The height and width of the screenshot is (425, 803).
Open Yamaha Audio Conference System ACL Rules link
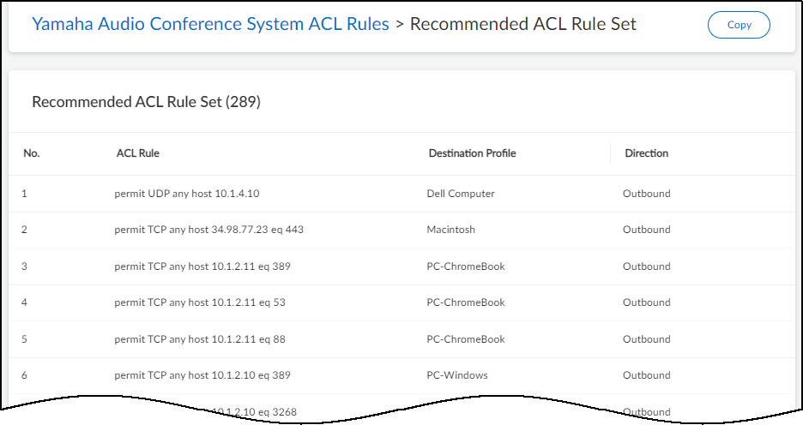pyautogui.click(x=210, y=24)
